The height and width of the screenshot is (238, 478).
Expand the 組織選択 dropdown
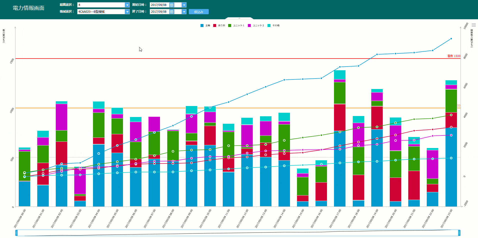click(x=127, y=5)
